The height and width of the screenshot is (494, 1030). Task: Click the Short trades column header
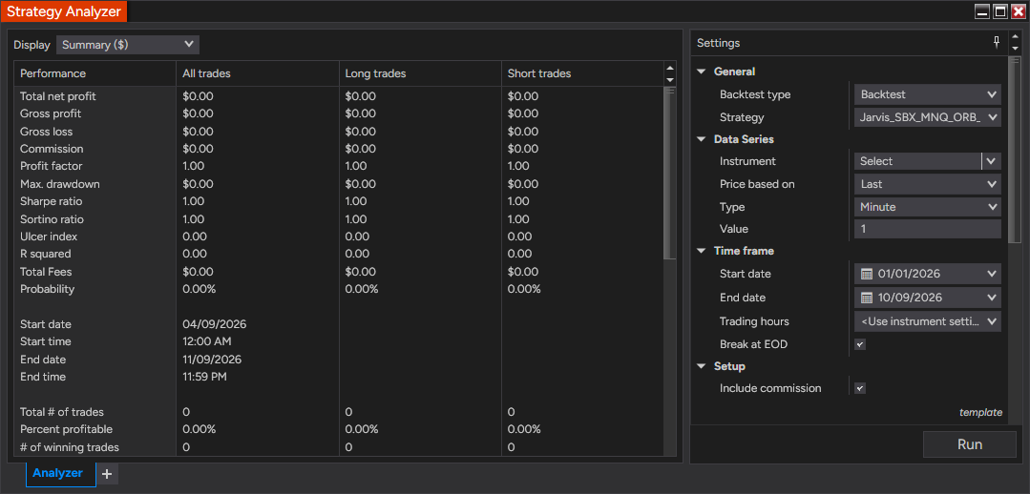point(582,73)
